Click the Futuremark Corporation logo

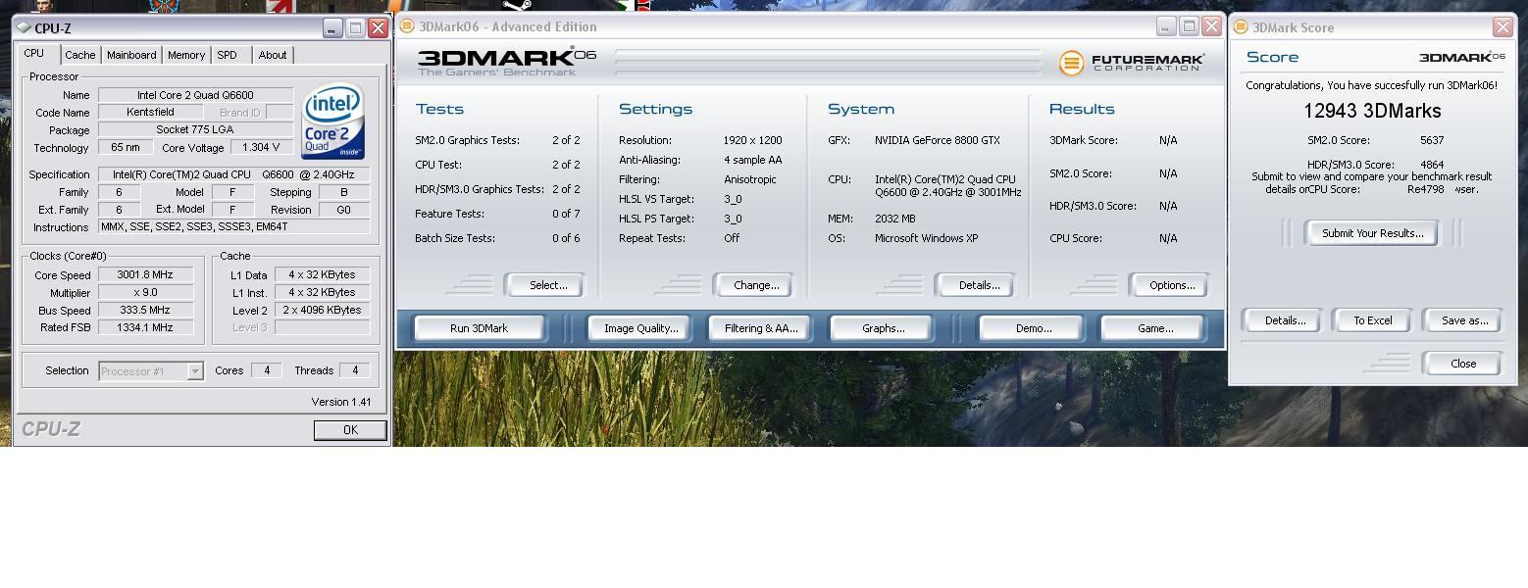[x=1131, y=63]
